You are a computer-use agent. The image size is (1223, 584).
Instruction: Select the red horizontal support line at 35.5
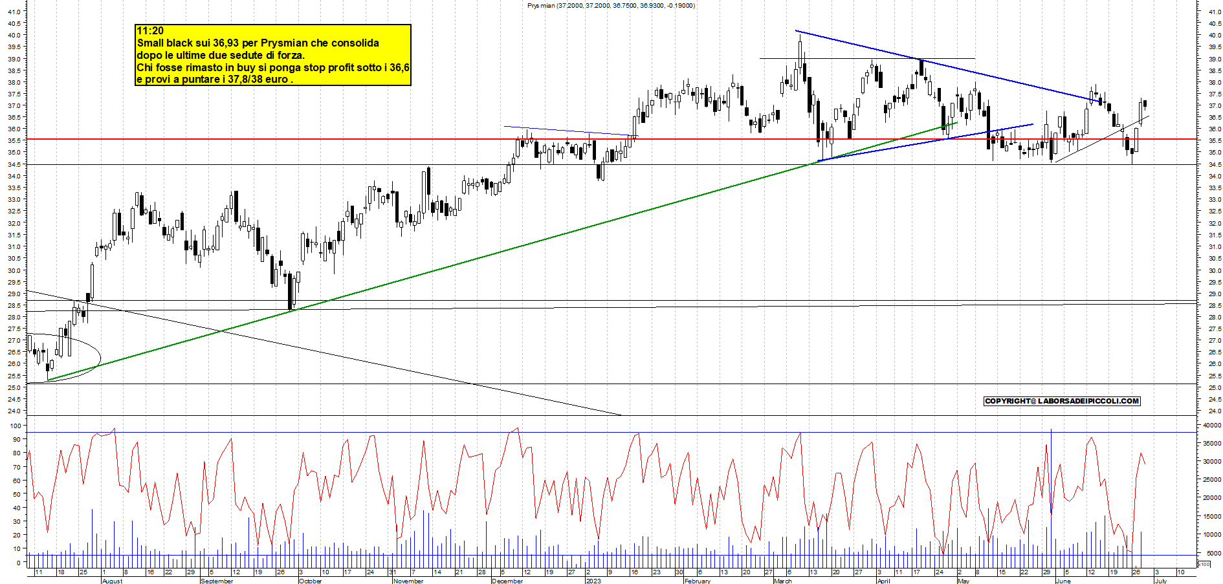point(611,139)
